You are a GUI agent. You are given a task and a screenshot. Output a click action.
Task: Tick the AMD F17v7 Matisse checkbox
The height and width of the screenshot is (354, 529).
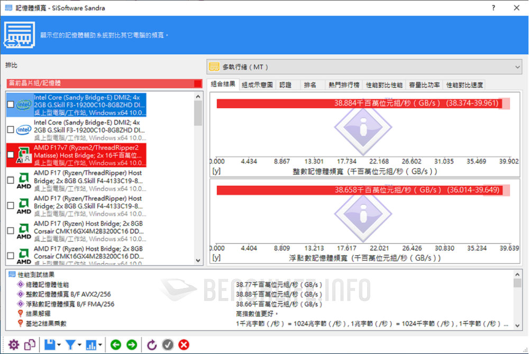11,155
